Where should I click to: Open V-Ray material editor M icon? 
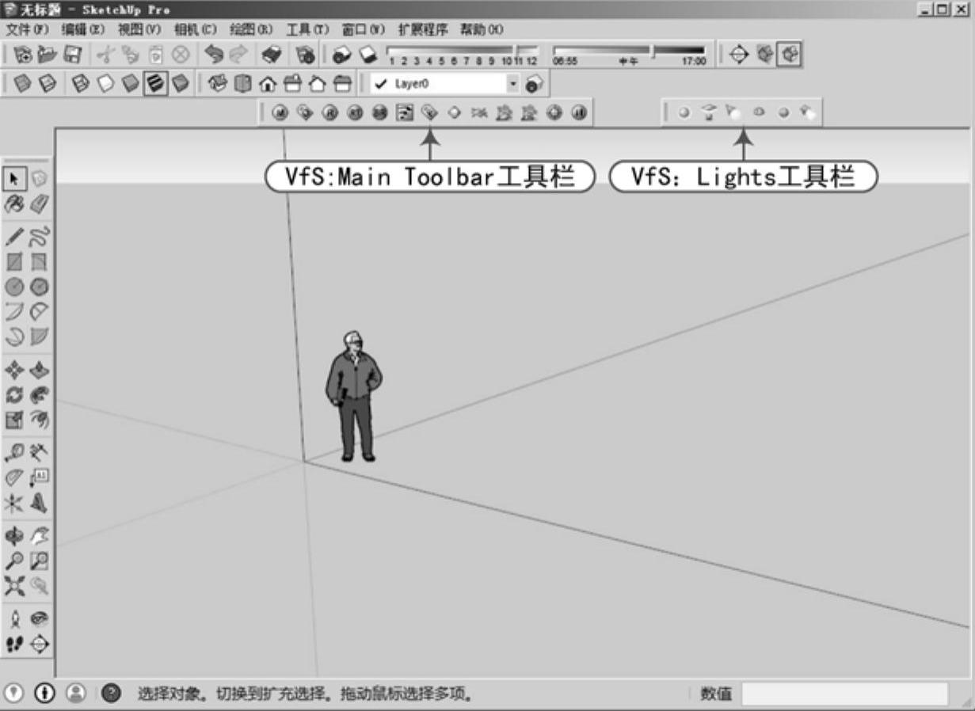click(x=279, y=113)
